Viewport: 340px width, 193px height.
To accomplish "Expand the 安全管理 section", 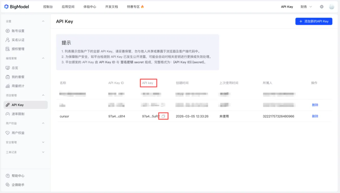I will pyautogui.click(x=43, y=142).
